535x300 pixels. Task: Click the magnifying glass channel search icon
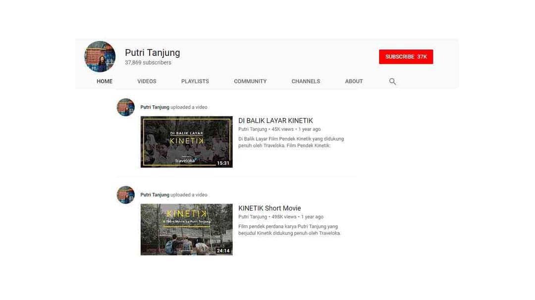click(392, 82)
